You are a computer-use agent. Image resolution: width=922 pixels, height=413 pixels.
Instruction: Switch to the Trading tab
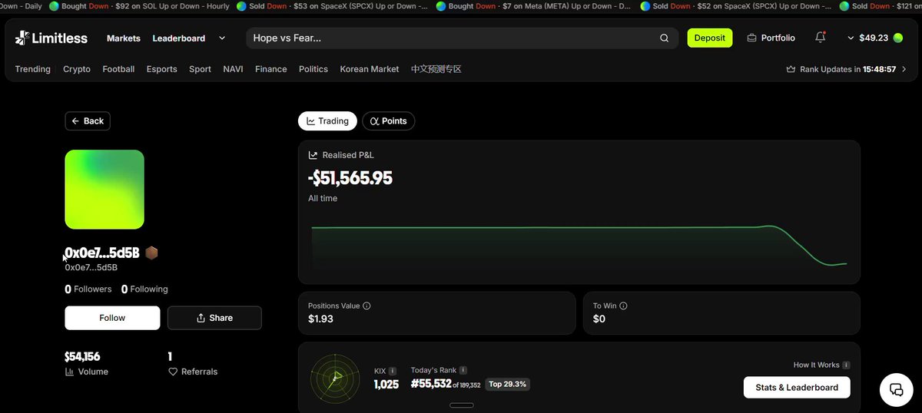point(327,121)
